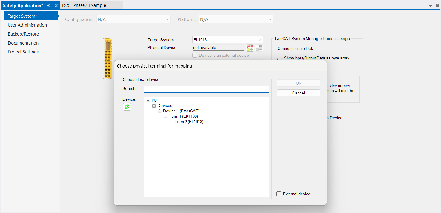Click the refresh device list icon
This screenshot has height=213, width=441.
127,107
